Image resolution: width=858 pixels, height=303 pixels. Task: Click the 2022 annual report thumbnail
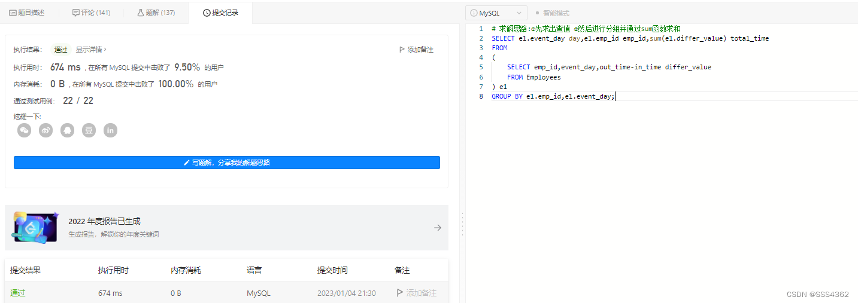click(x=36, y=227)
